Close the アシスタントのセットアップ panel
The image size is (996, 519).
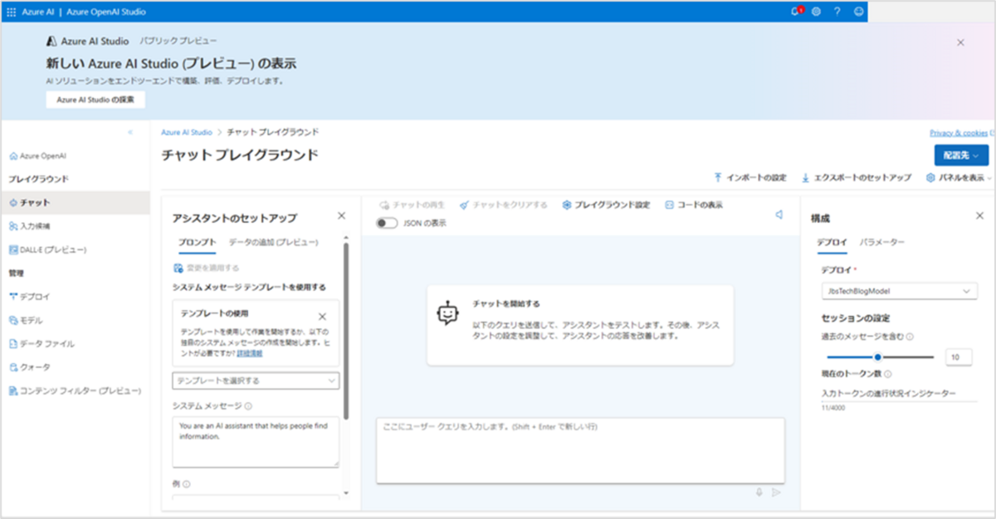(341, 216)
